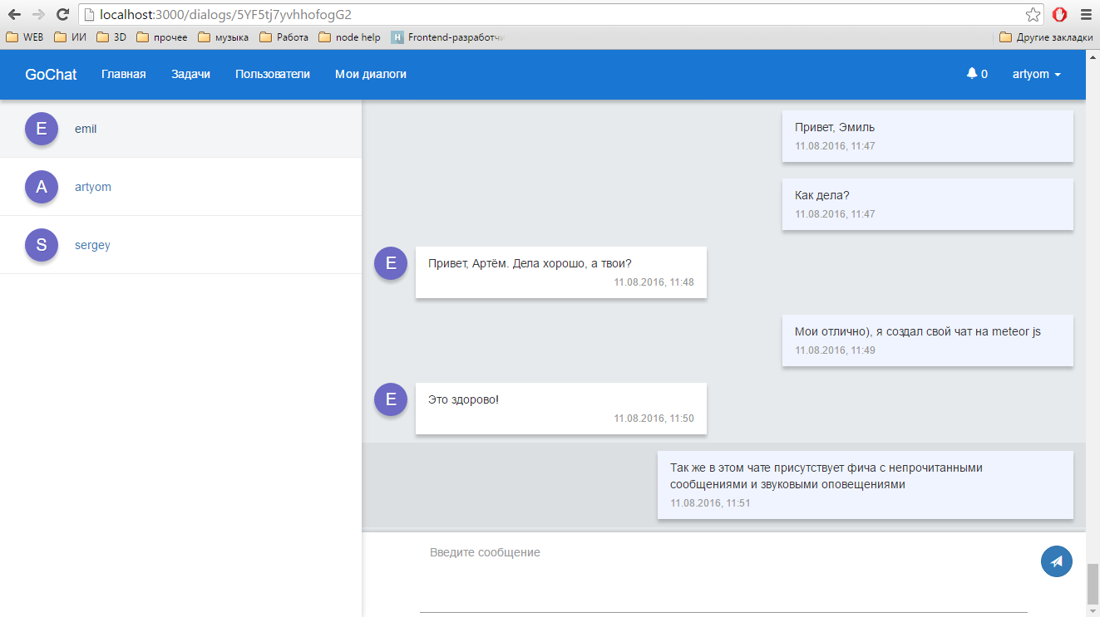Click sergey's avatar circle in sidebar
1100x617 pixels.
coord(42,245)
